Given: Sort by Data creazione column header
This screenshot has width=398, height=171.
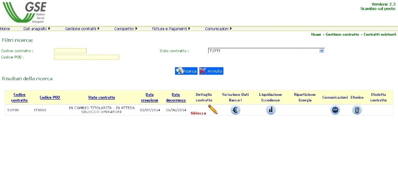Looking at the screenshot, I should 149,97.
